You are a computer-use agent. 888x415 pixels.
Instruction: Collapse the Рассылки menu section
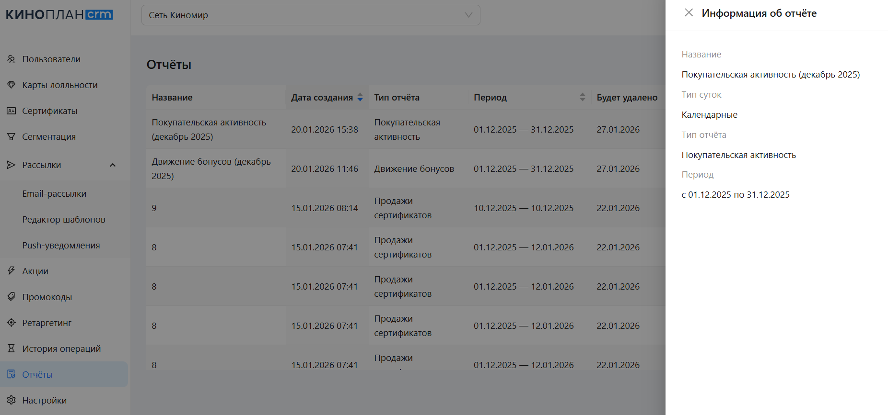113,165
